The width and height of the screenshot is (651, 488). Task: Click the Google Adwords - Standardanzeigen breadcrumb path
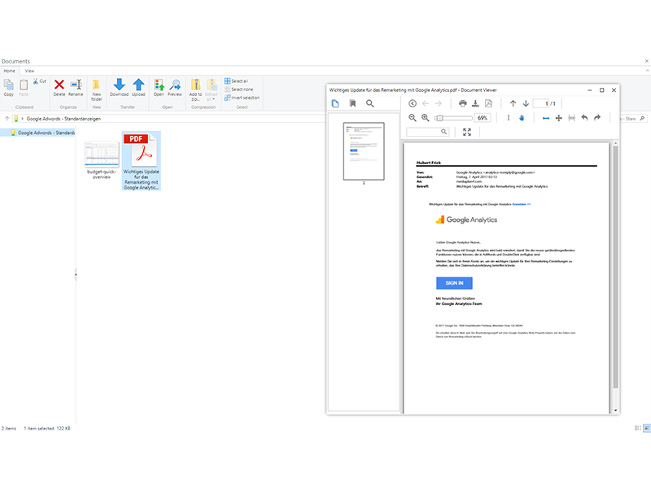[63, 119]
